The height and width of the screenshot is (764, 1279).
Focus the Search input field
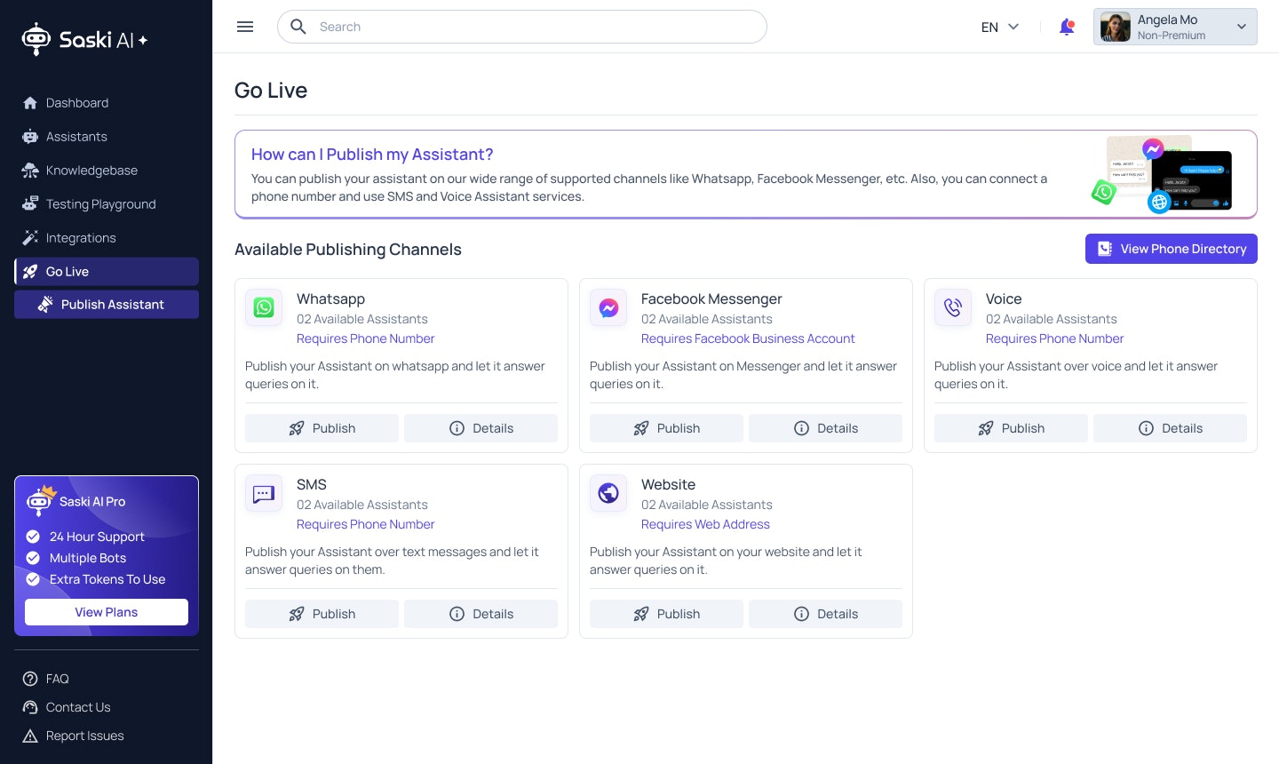[533, 27]
